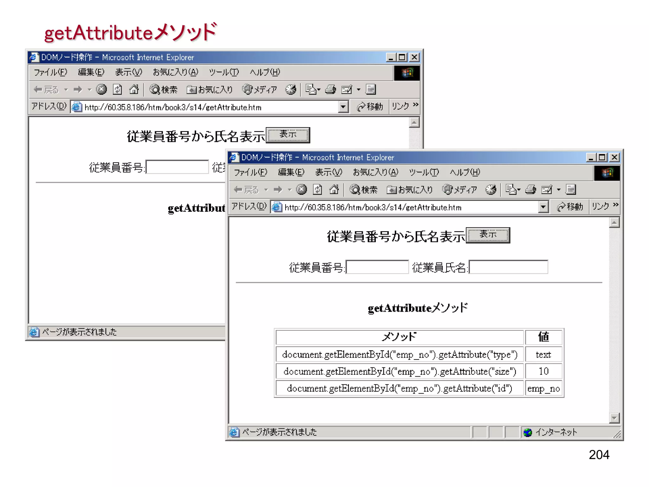Open メディア media in front IE toolbar

pos(459,190)
